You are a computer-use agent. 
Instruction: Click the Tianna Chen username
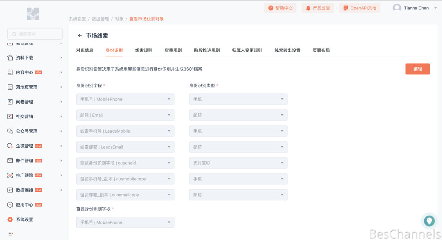tap(416, 8)
